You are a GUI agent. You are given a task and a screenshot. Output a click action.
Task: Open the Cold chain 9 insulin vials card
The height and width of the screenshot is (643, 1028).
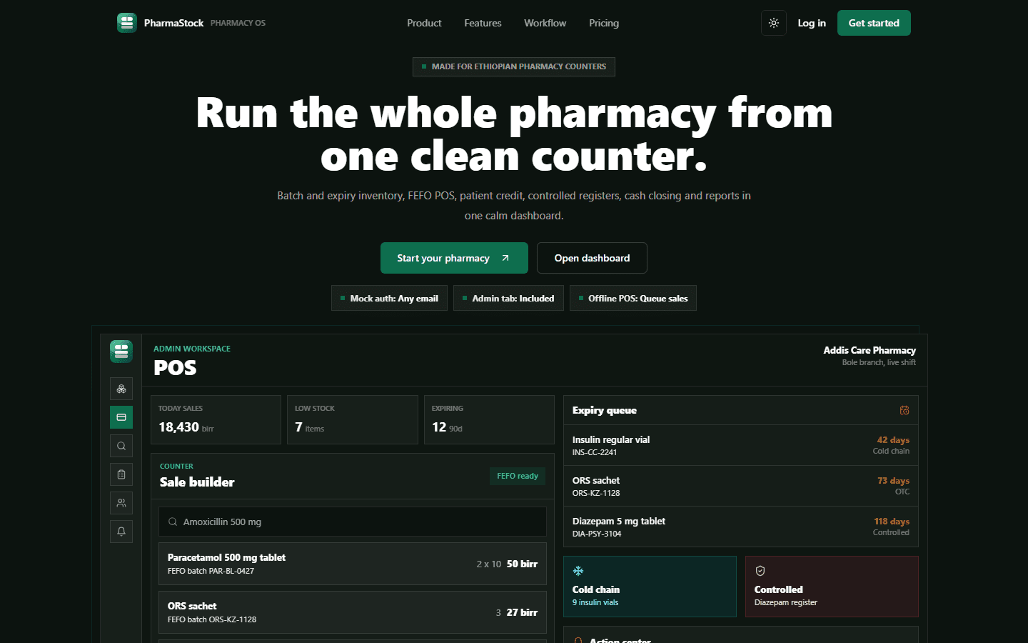(650, 587)
